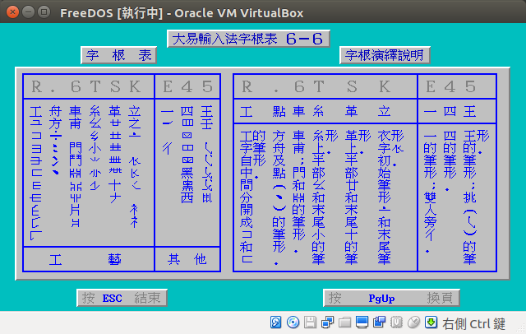Image resolution: width=526 pixels, height=334 pixels.
Task: Click the 大易輸入法字根表 6-6 title
Action: pyautogui.click(x=248, y=39)
